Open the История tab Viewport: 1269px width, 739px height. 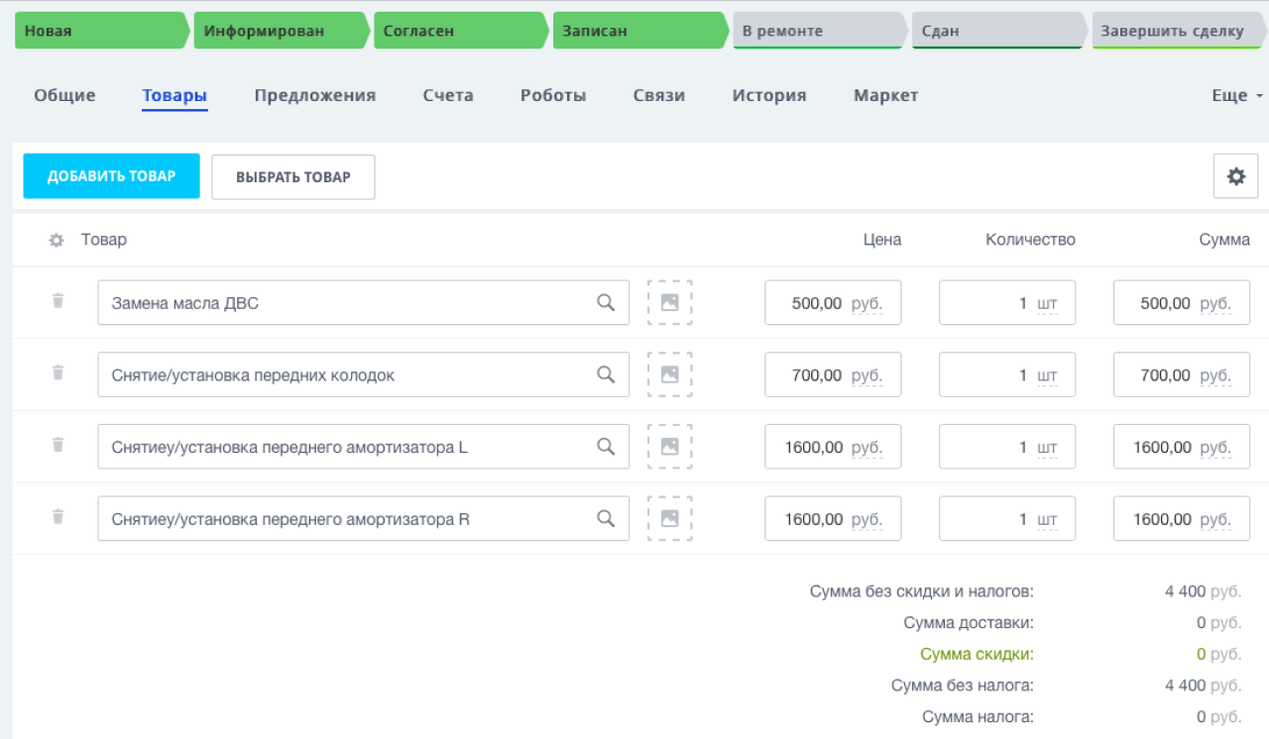768,96
